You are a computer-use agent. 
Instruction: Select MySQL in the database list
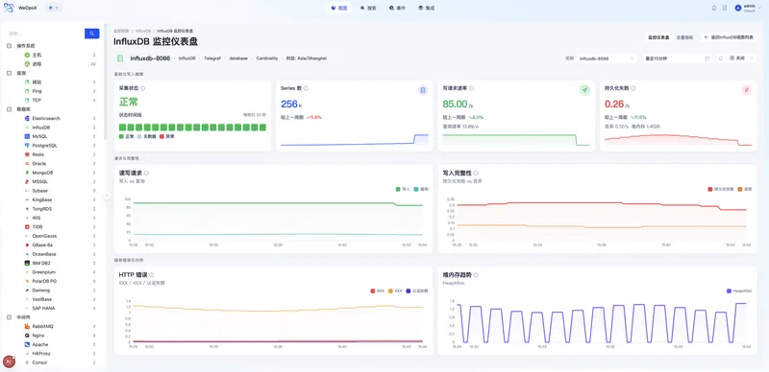click(x=39, y=136)
